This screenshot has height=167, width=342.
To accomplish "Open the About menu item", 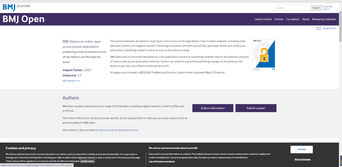I will [x=306, y=19].
